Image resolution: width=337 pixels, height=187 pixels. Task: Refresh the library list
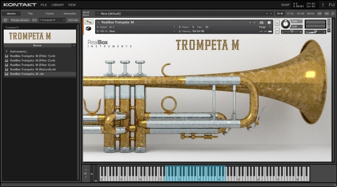[x=6, y=20]
